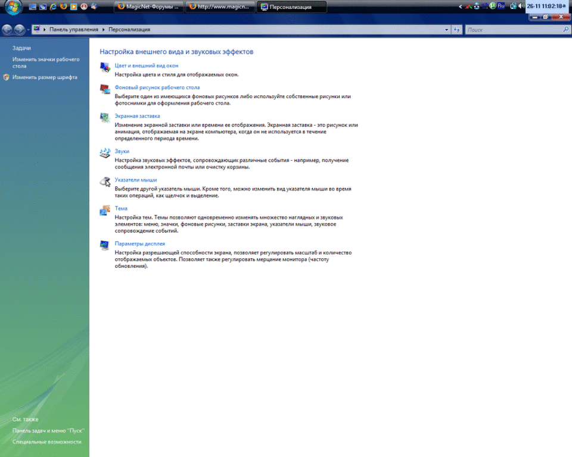This screenshot has height=457, width=572.
Task: Open Указатели мыши settings
Action: point(136,180)
